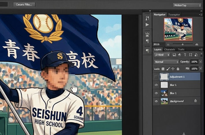The image size is (205, 135).
Task: Click the Play actions icon in side strip
Action: [x=147, y=25]
